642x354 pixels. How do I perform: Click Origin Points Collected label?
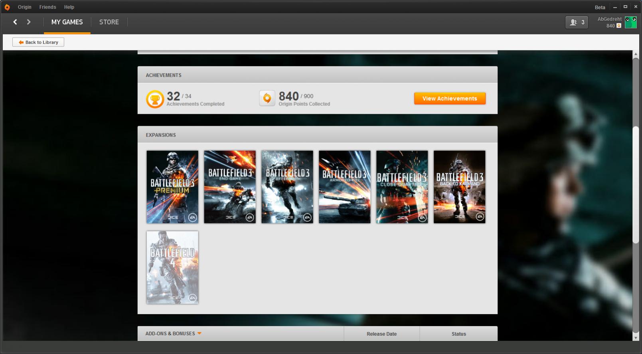(304, 104)
